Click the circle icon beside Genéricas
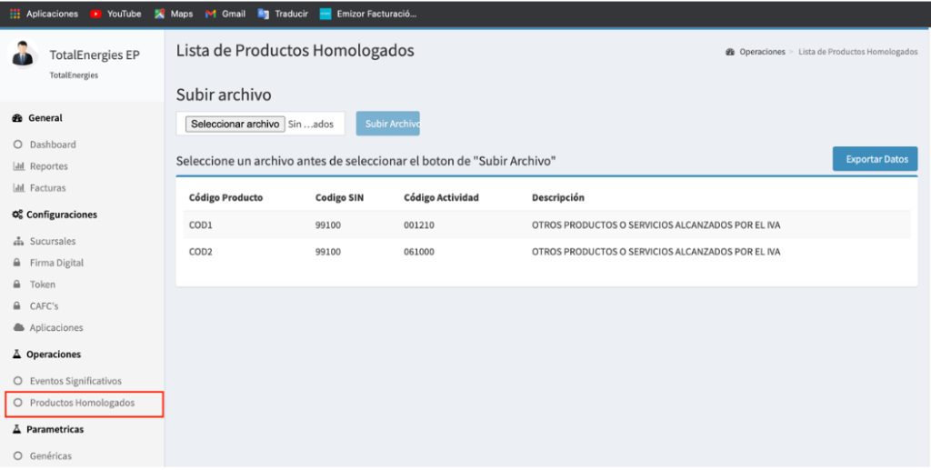931x470 pixels. [17, 456]
